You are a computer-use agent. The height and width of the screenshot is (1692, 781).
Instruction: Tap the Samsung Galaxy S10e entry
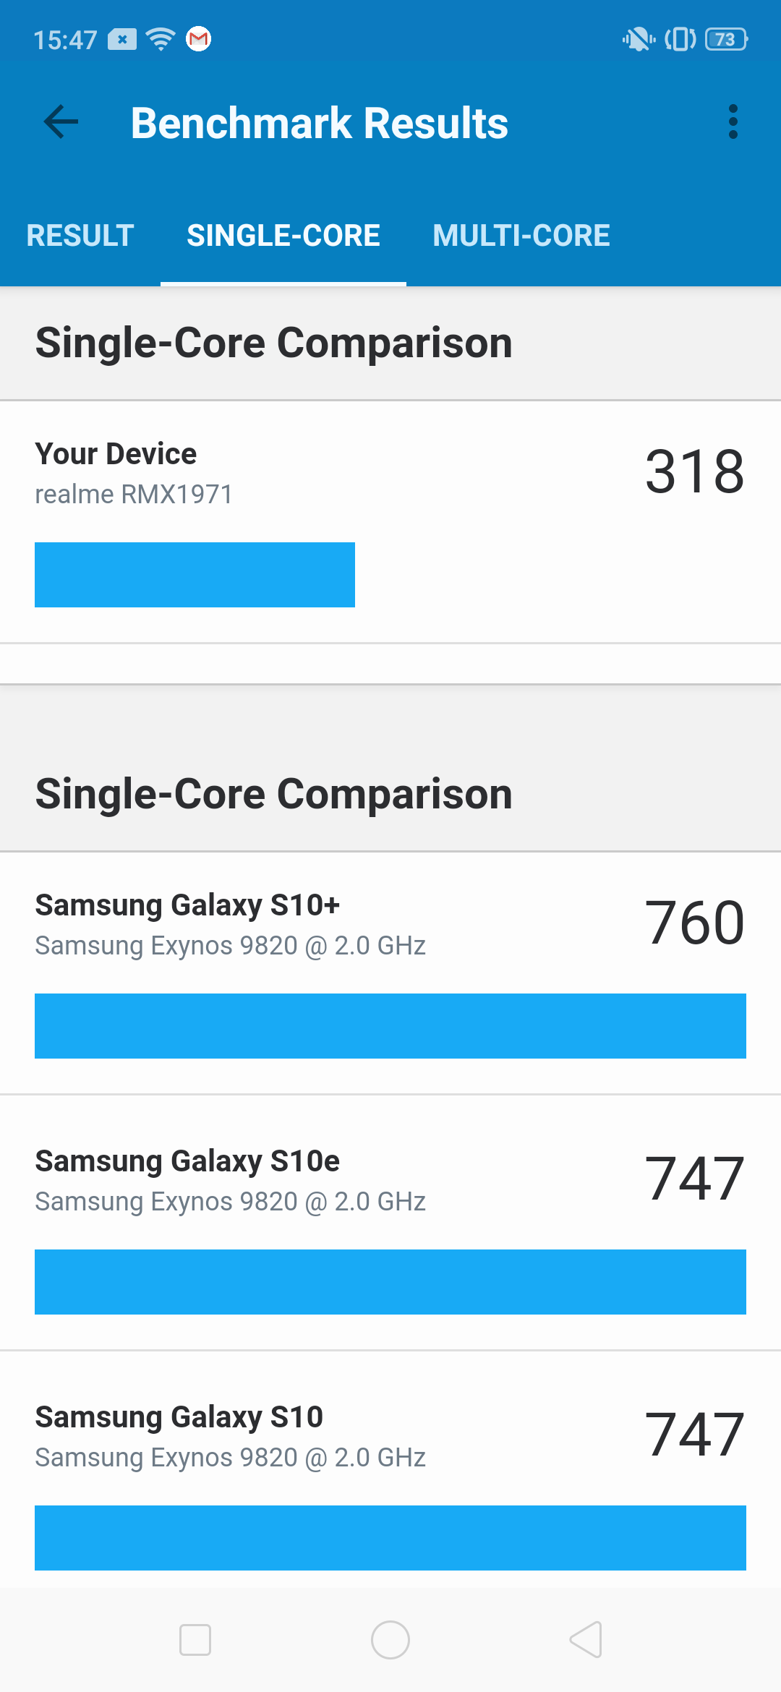coord(188,1161)
